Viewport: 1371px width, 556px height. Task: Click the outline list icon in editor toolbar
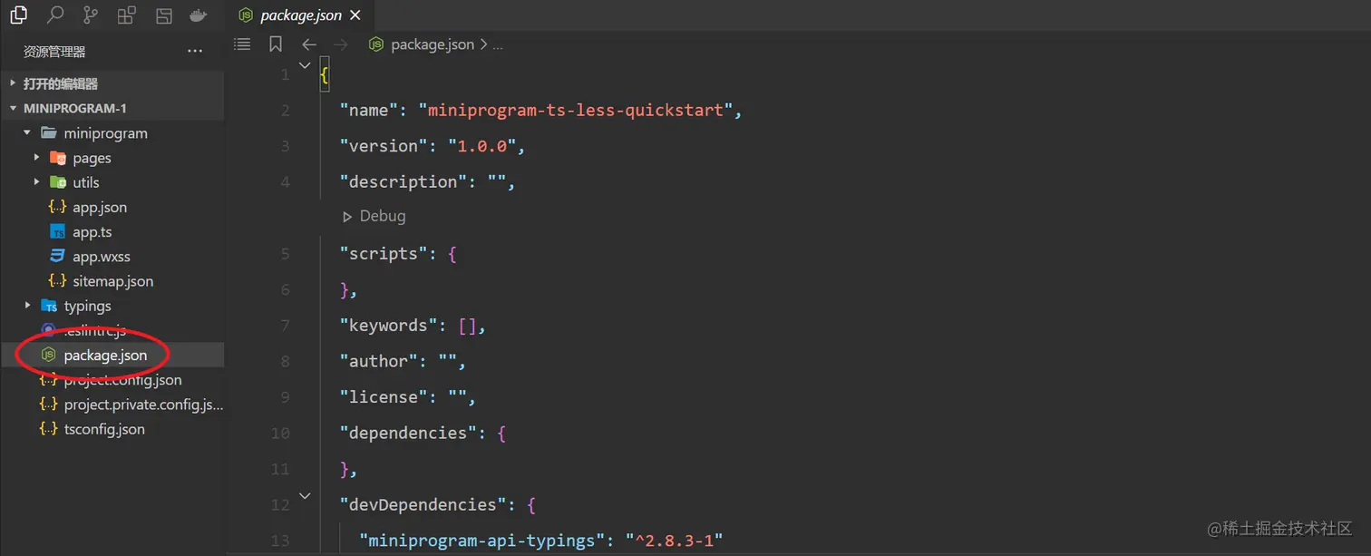242,44
